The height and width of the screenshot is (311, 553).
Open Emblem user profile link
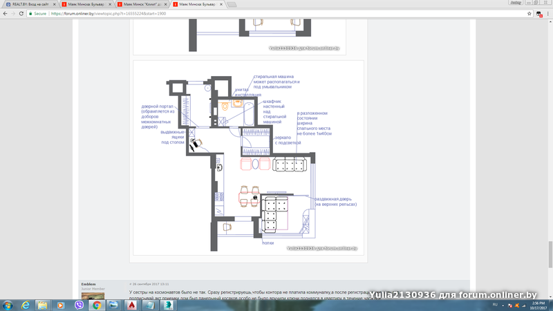click(x=88, y=284)
